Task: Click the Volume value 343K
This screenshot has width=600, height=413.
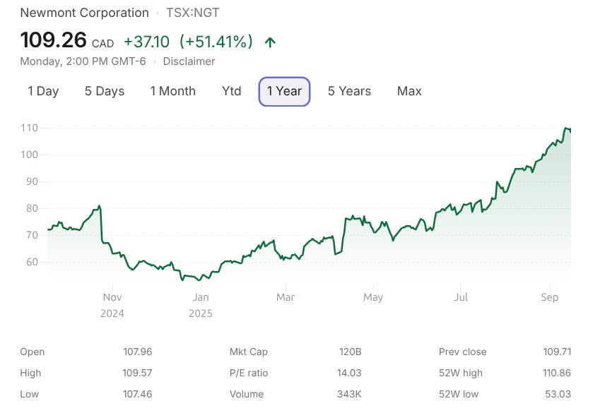Action: point(349,394)
